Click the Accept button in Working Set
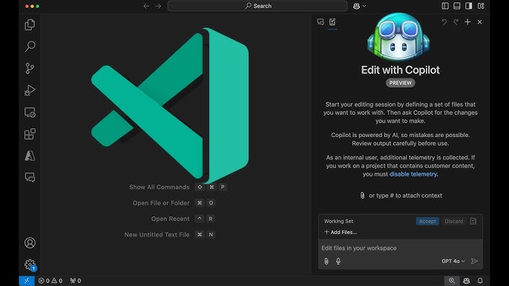Screen dimensions: 509x286 point(427,221)
